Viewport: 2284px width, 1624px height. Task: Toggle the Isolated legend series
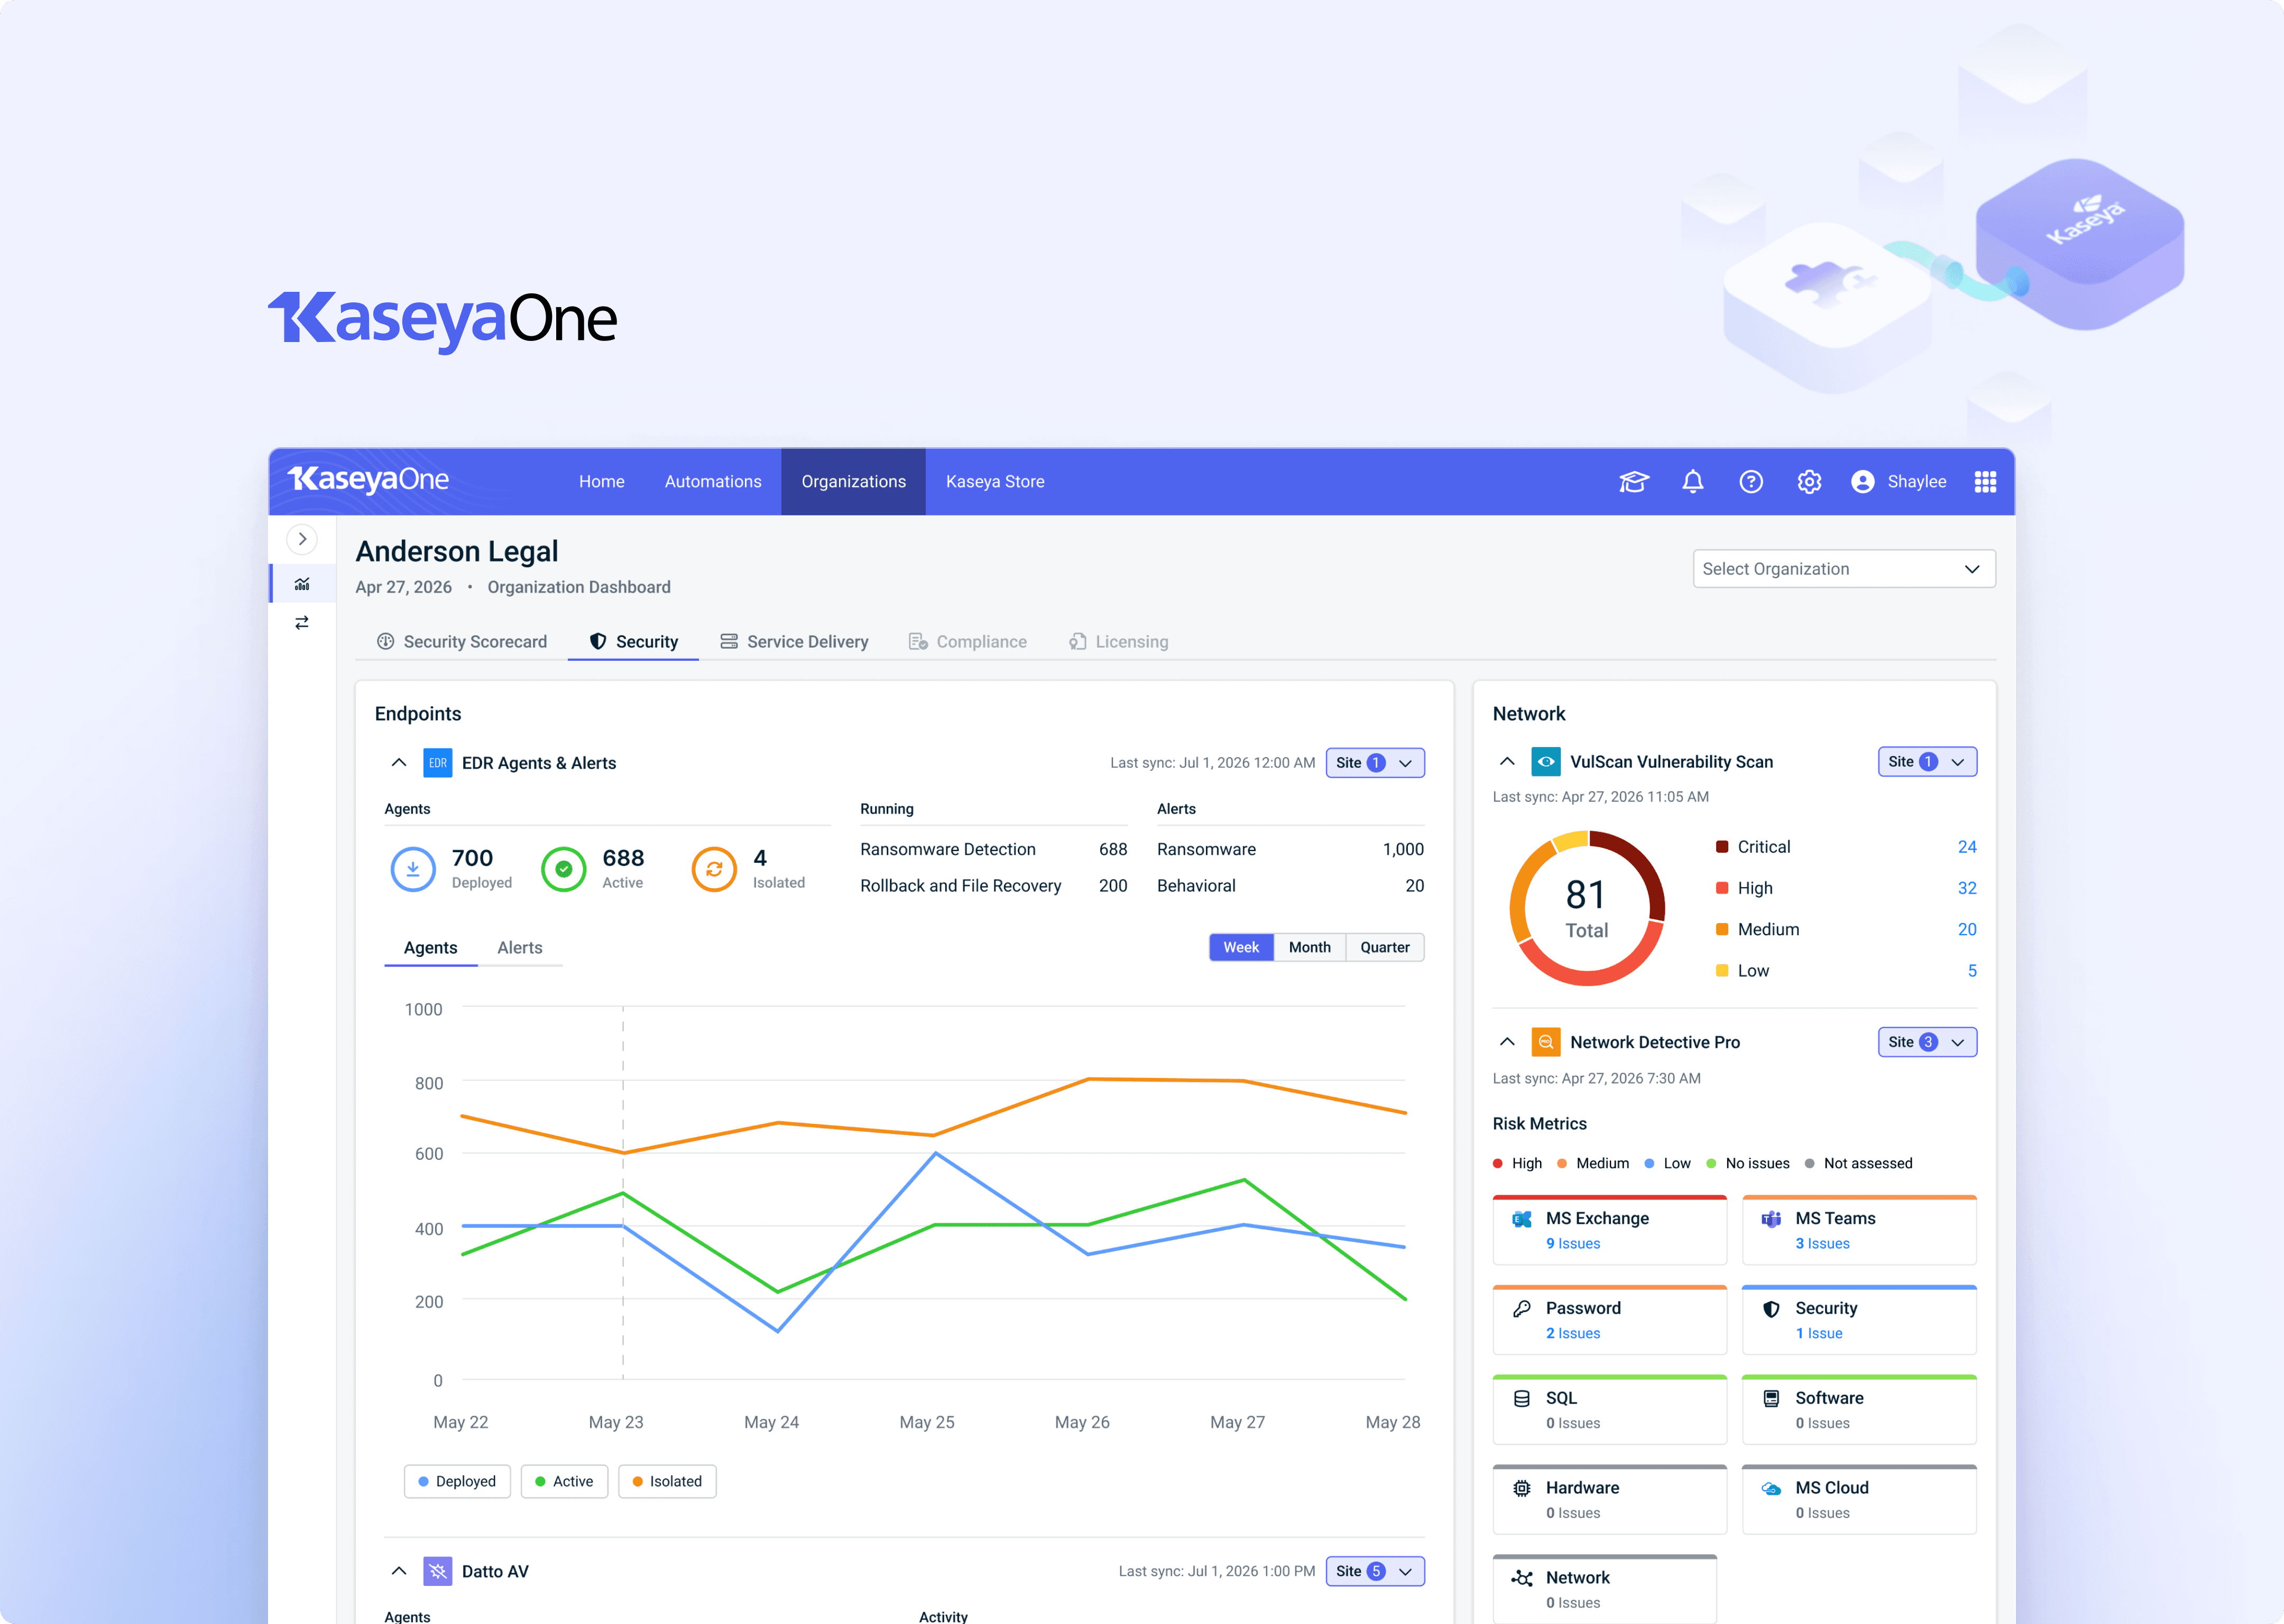[x=667, y=1481]
